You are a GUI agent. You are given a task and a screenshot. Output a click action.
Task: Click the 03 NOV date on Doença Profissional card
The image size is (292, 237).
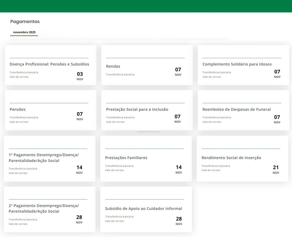80,76
